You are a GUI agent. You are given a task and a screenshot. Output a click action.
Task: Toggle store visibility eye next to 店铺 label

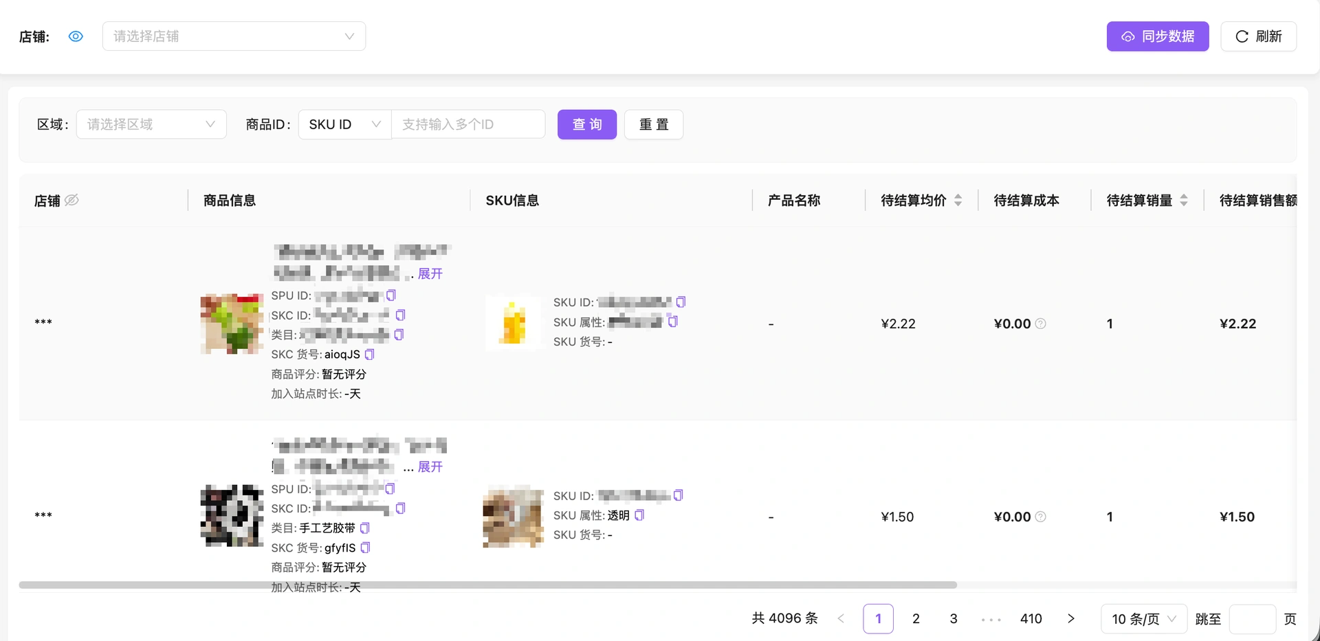pyautogui.click(x=76, y=36)
